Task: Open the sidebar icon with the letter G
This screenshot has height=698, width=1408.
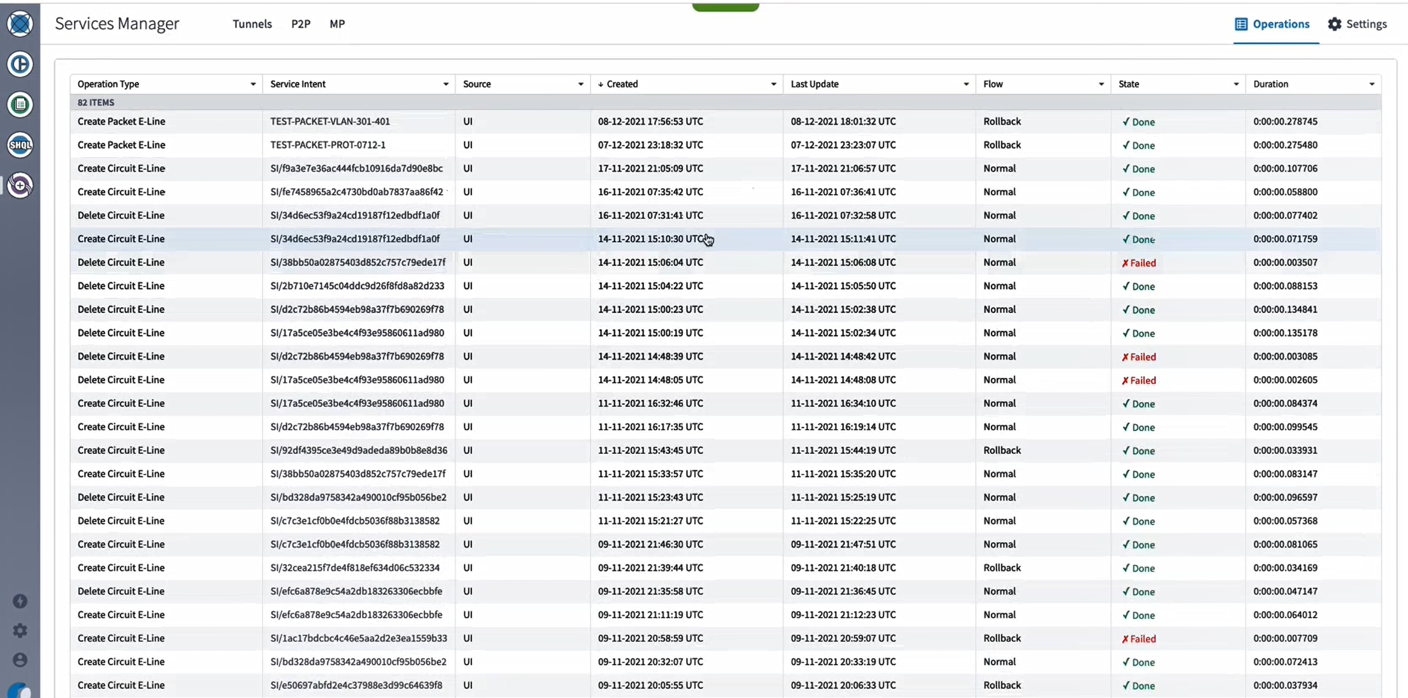Action: pos(20,65)
